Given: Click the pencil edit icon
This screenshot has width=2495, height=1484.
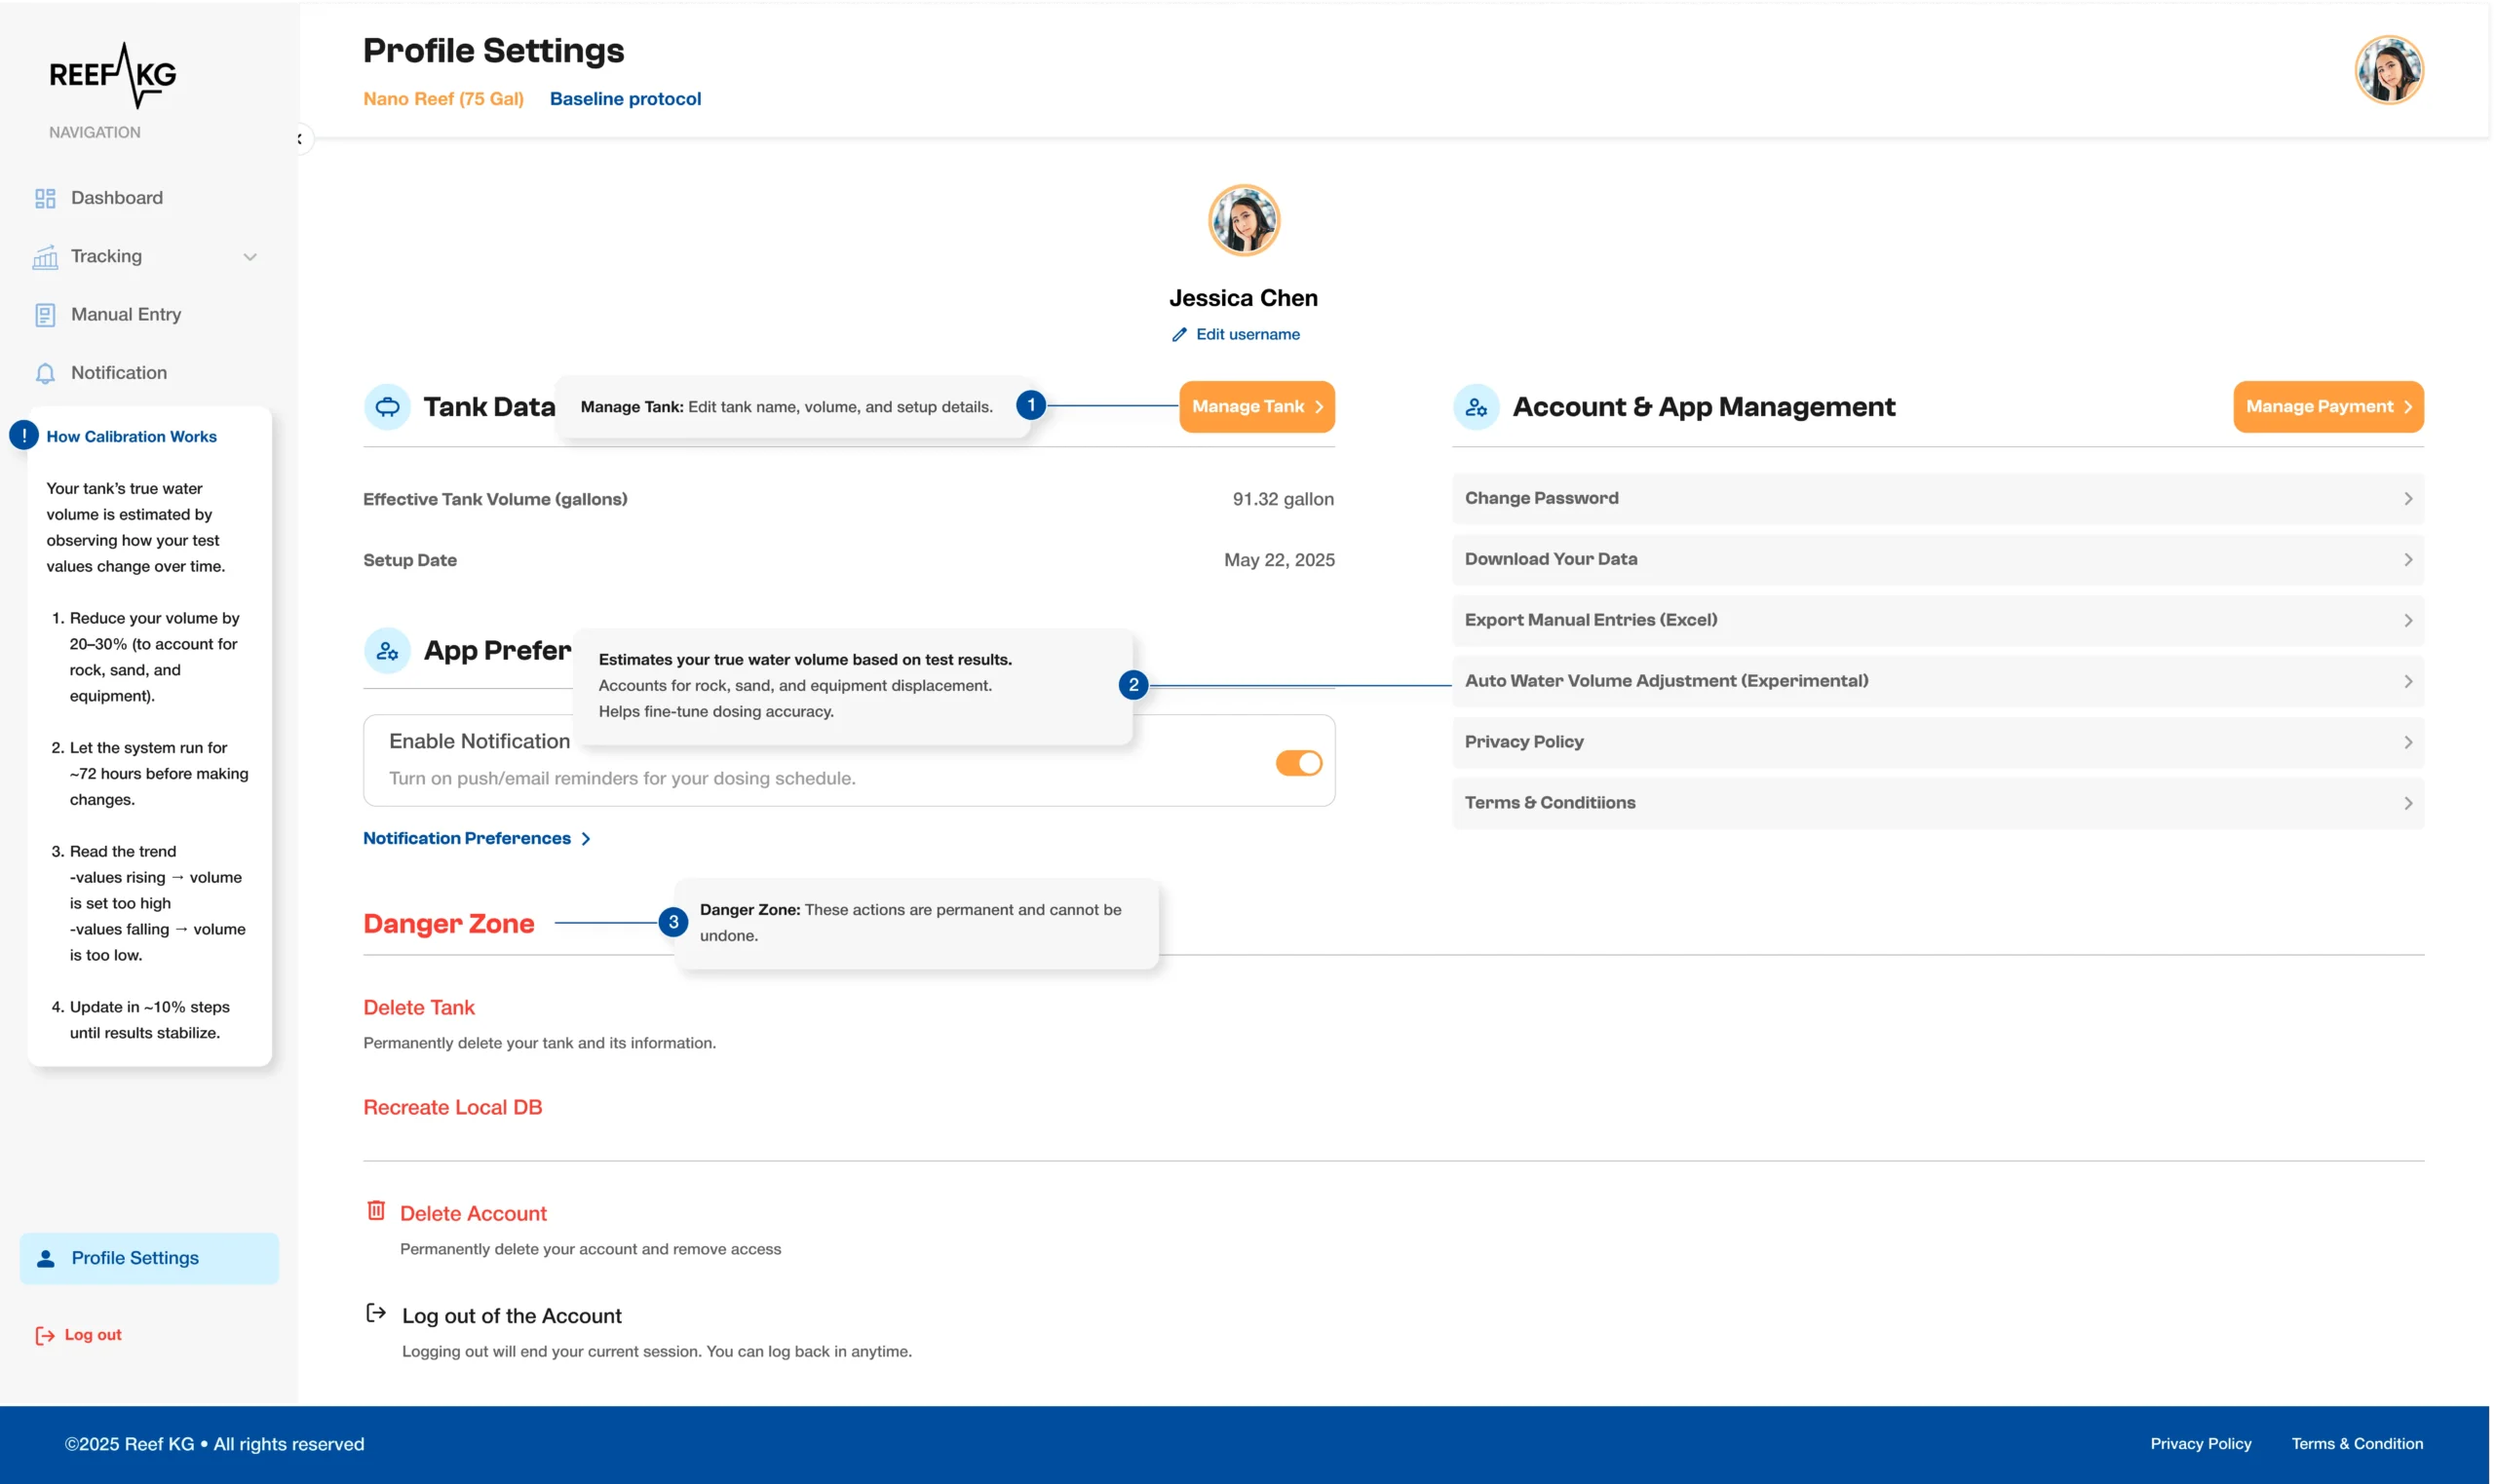Looking at the screenshot, I should pos(1179,335).
